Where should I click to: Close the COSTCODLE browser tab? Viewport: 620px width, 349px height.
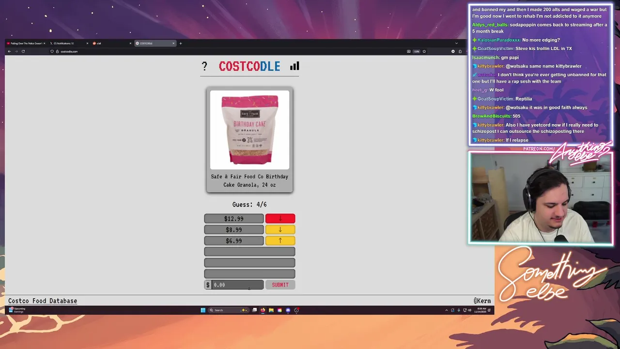pos(173,43)
